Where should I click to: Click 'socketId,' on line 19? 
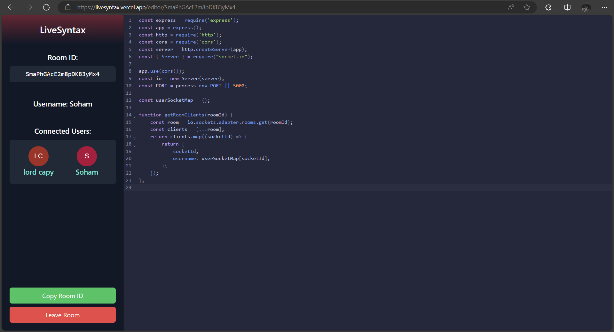pyautogui.click(x=186, y=151)
